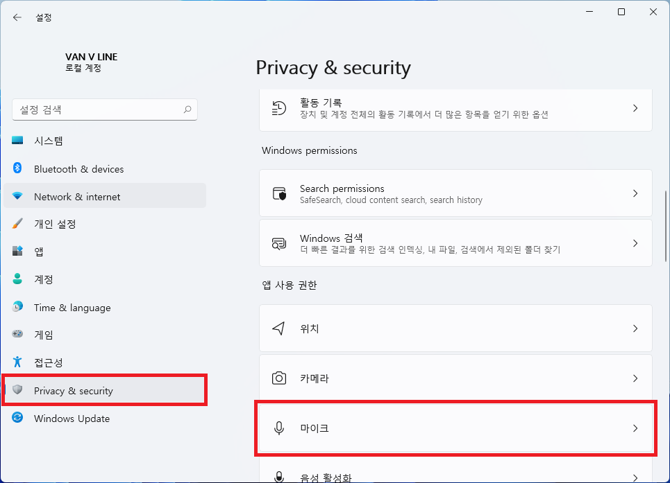Click the vertical scrollbar thumb
Viewport: 670px width, 483px height.
click(666, 226)
